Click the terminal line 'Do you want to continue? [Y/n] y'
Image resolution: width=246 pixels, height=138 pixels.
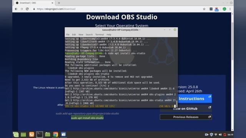tap(87, 85)
